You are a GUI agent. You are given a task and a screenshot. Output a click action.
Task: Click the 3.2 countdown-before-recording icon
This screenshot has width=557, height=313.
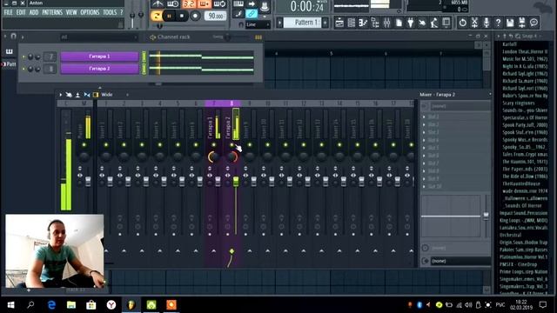coord(189,4)
